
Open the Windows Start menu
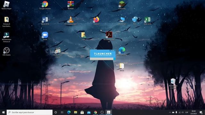point(4,112)
